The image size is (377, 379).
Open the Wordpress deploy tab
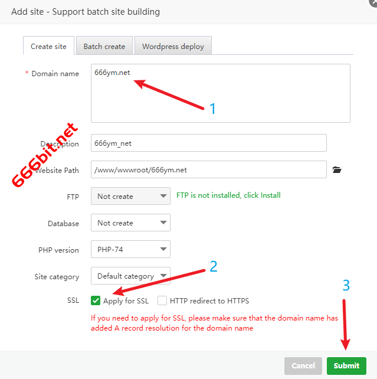click(173, 47)
